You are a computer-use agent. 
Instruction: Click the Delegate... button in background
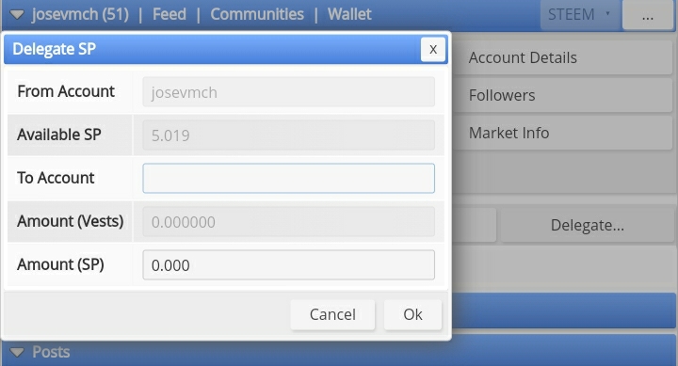click(x=588, y=225)
